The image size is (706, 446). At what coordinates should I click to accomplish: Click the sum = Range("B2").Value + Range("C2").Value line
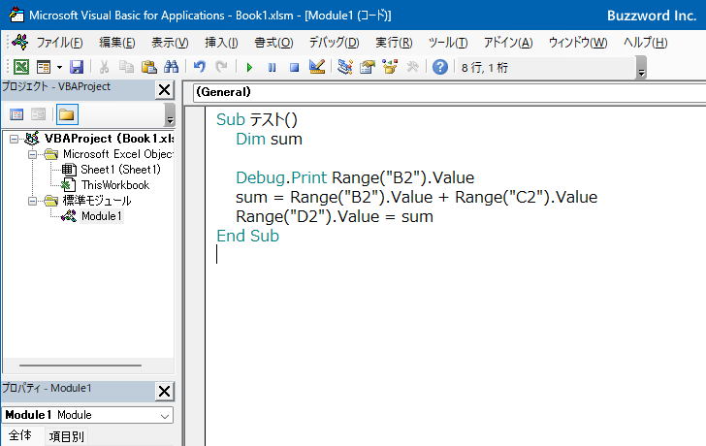point(416,197)
